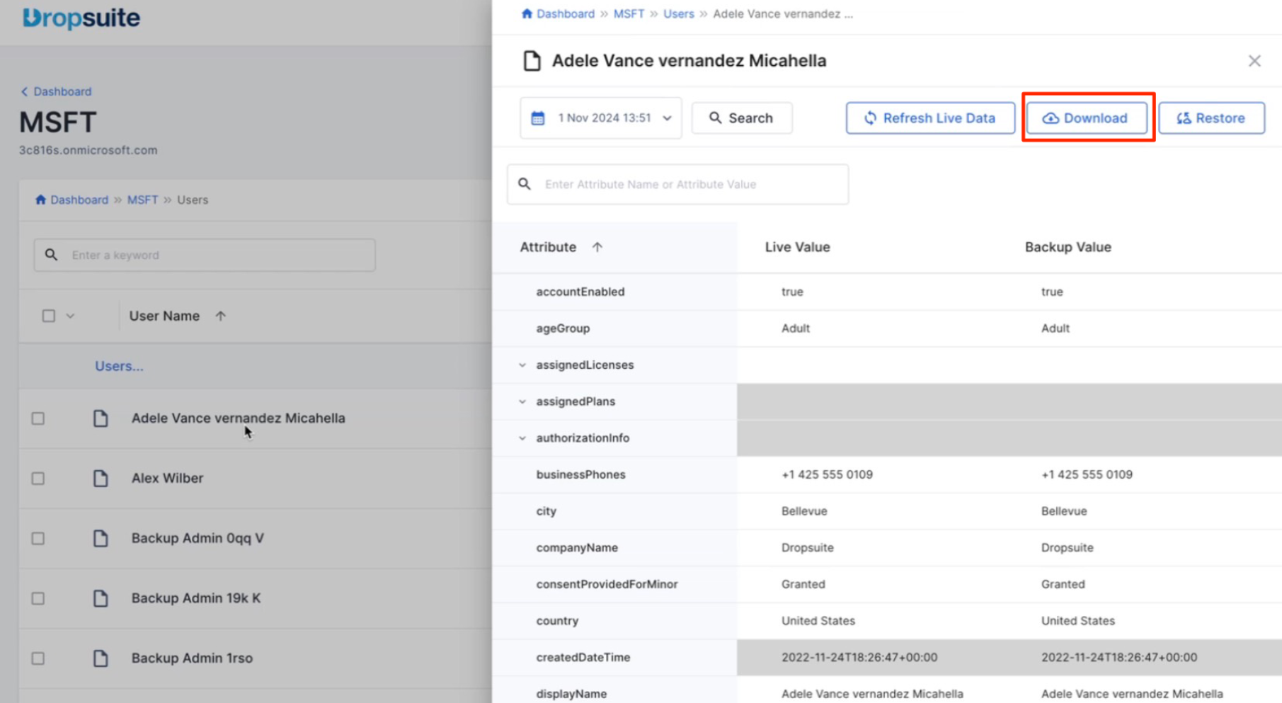The image size is (1282, 703).
Task: Select the checkbox for Backup Admin 1rso
Action: click(x=38, y=658)
